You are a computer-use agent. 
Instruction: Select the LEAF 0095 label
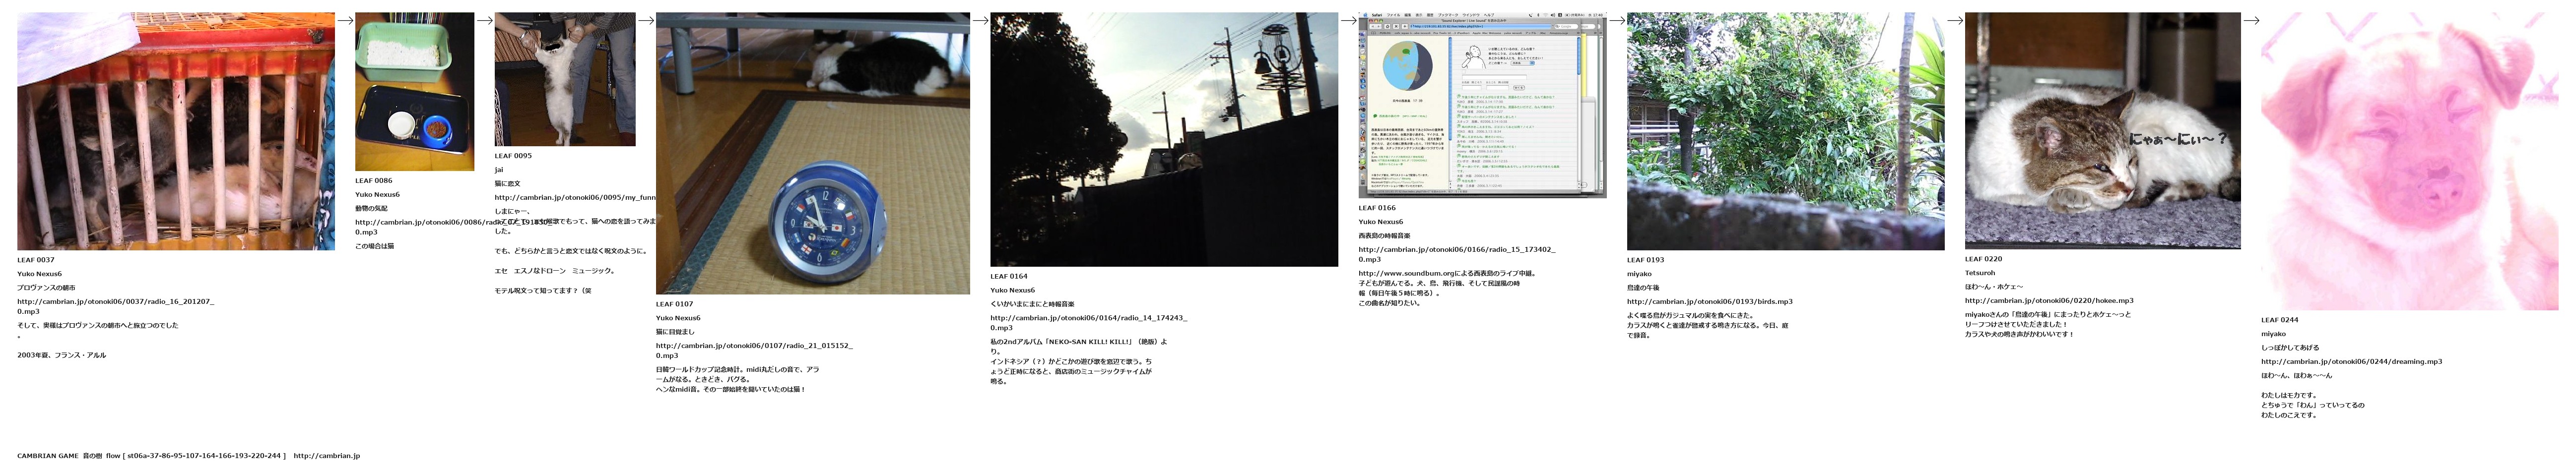tap(513, 156)
